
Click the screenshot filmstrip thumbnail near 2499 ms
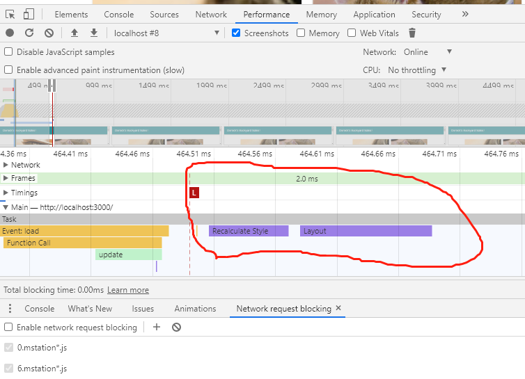click(x=278, y=136)
